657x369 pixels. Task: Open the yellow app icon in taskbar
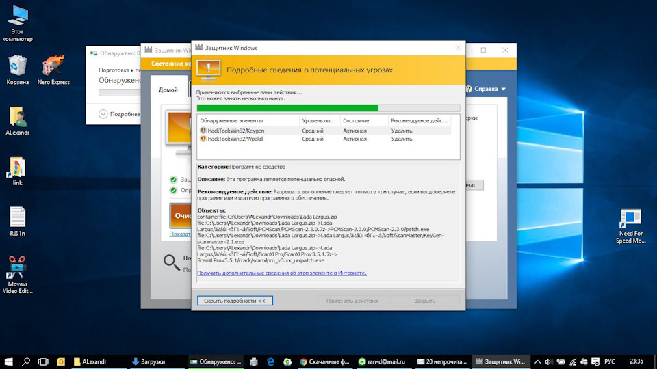pyautogui.click(x=61, y=361)
